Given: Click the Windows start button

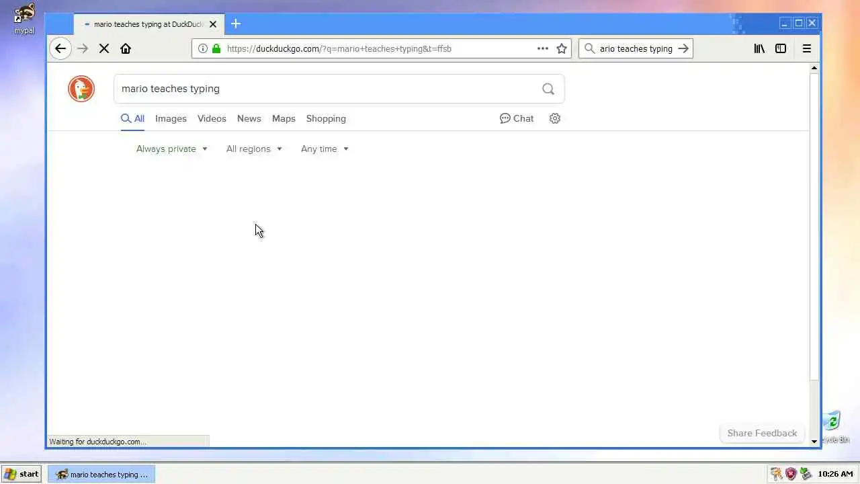Looking at the screenshot, I should [x=21, y=474].
